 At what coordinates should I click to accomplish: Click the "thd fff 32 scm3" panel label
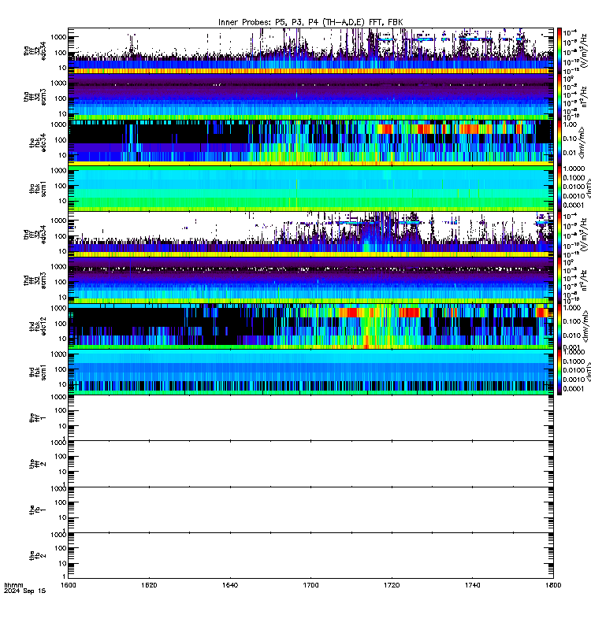pos(35,280)
